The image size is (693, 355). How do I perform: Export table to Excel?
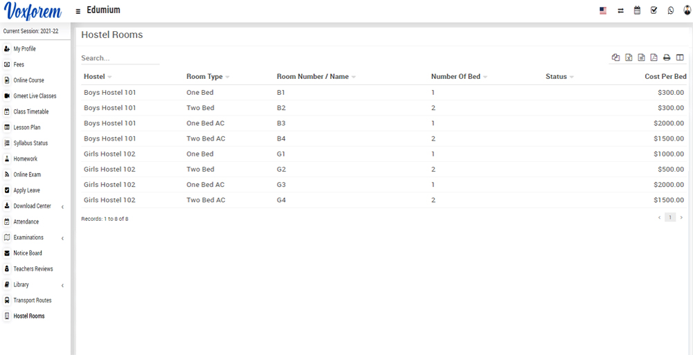point(629,58)
